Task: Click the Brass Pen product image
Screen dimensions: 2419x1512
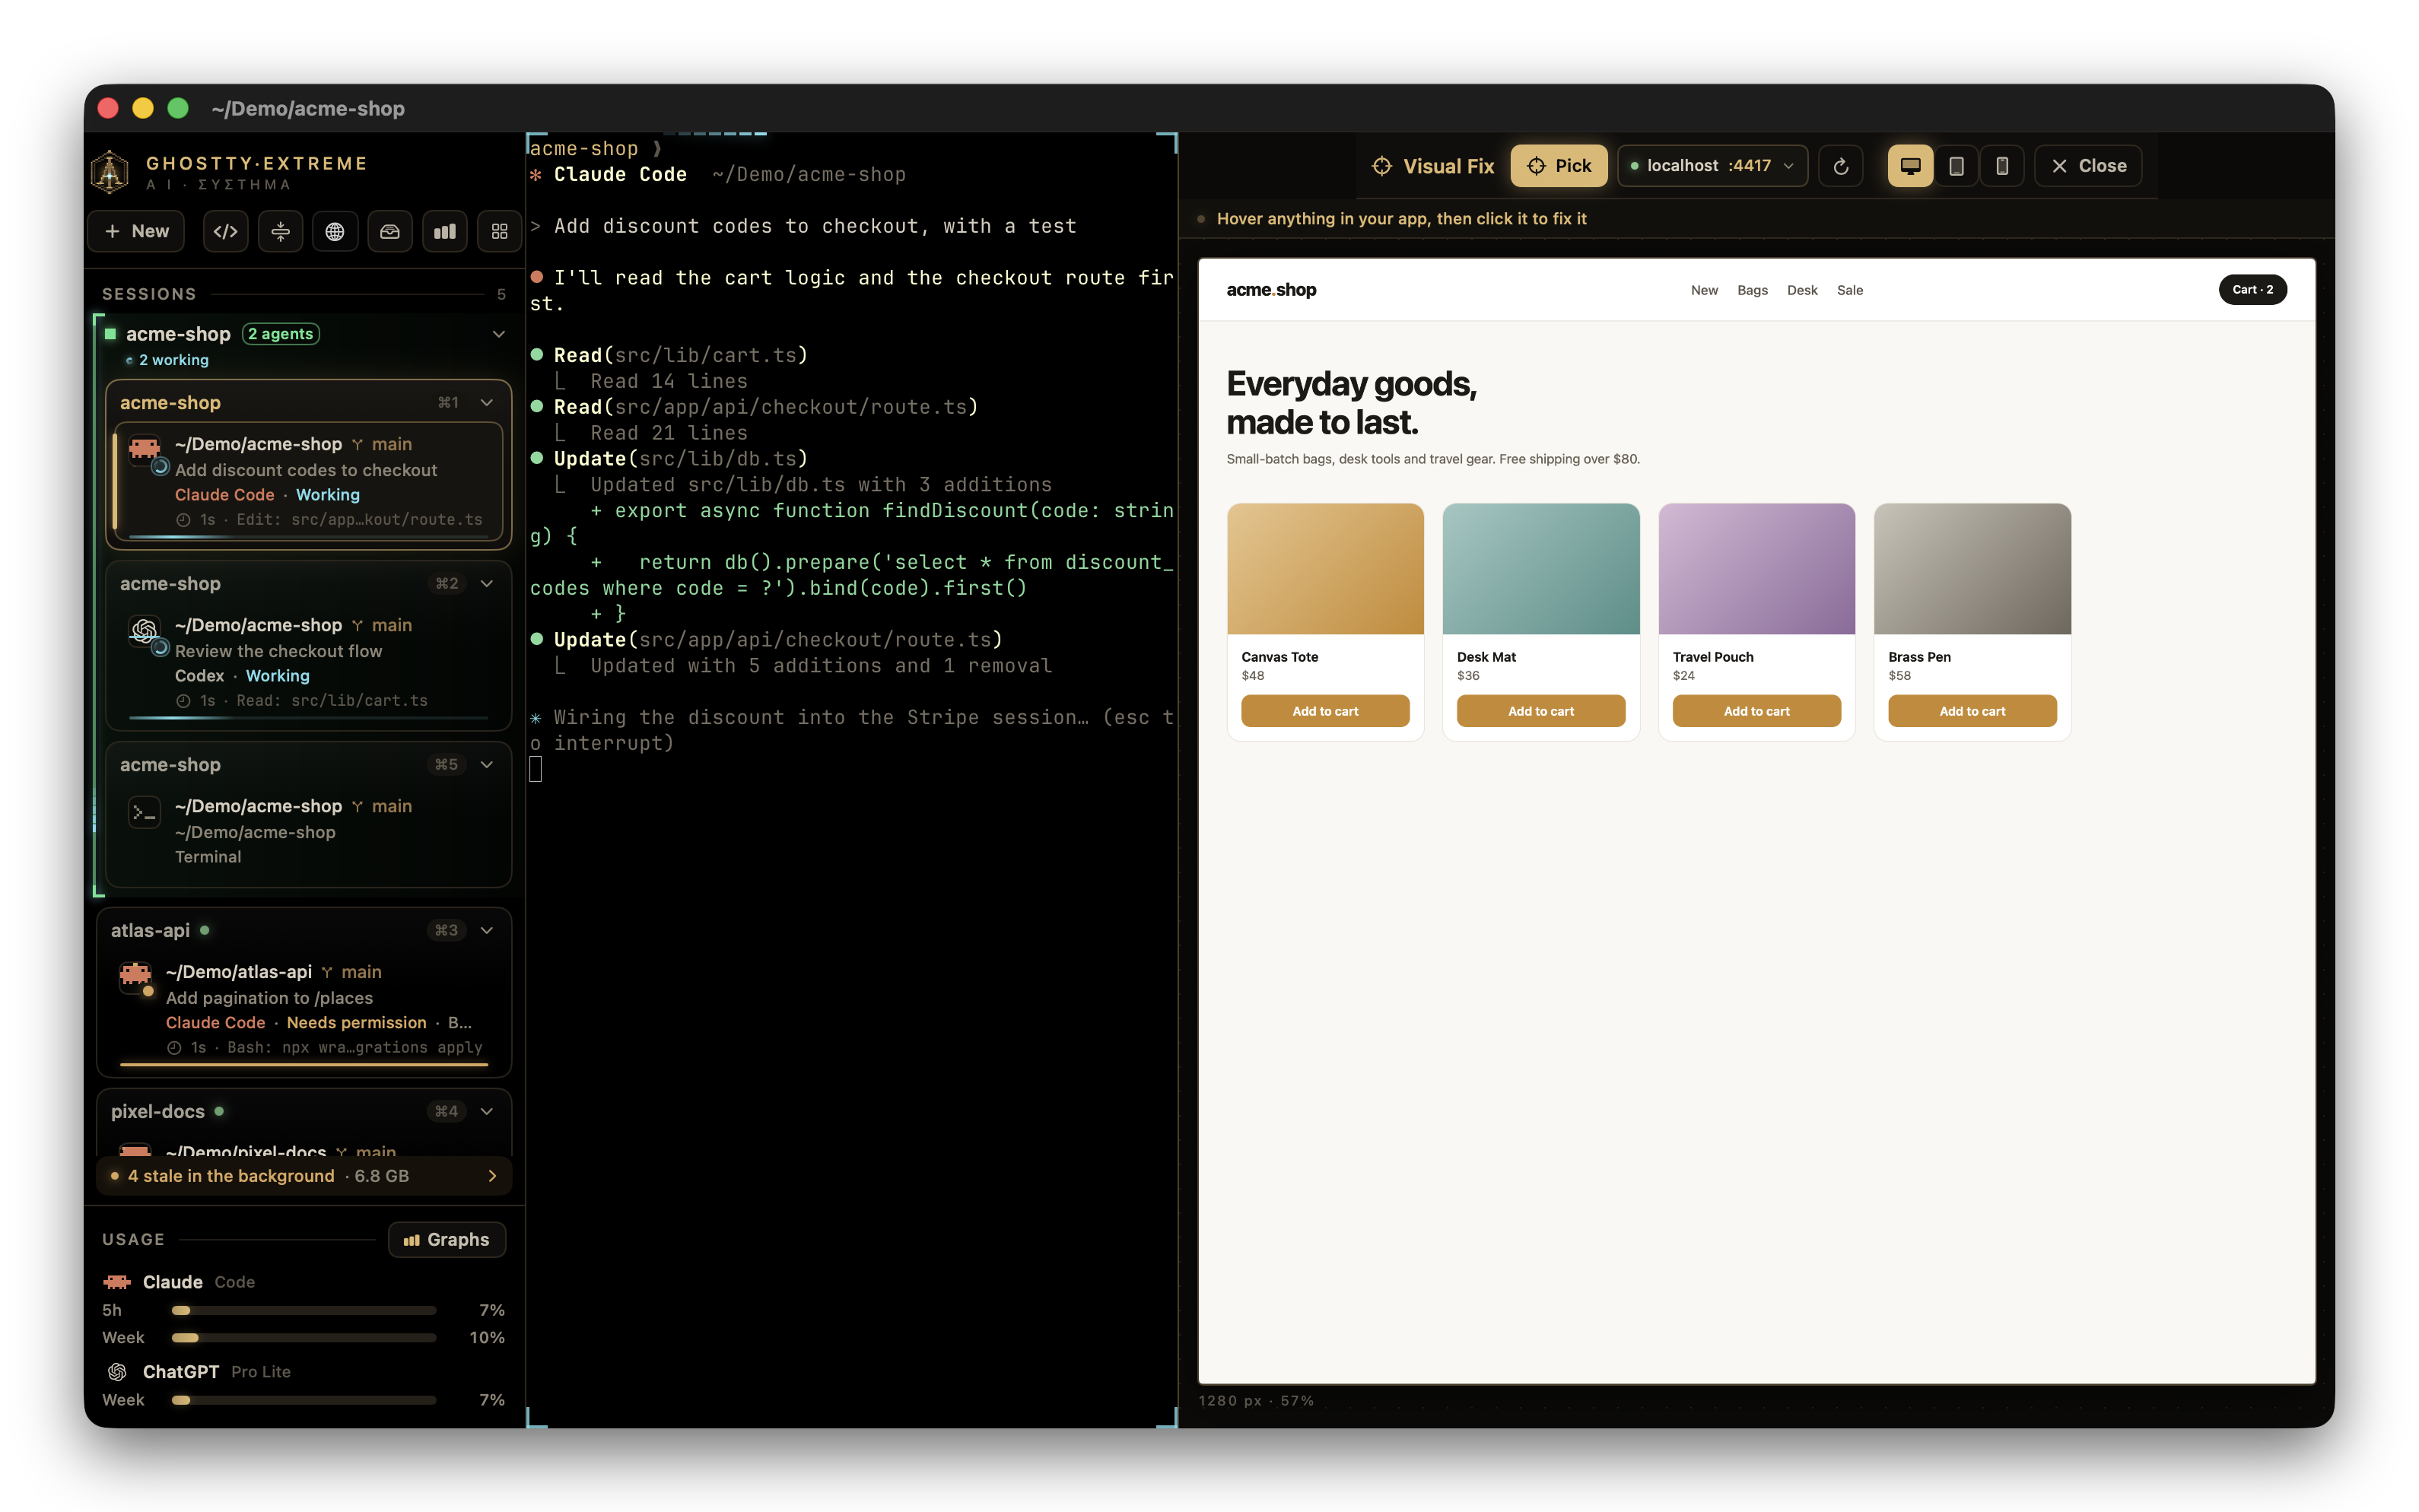Action: [x=1972, y=569]
